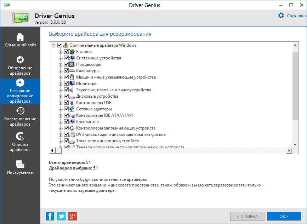The height and width of the screenshot is (224, 307).
Task: Click the settings gear icon
Action: (x=281, y=16)
